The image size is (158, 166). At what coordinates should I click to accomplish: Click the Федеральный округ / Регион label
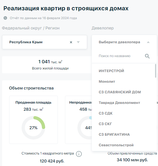click(31, 28)
